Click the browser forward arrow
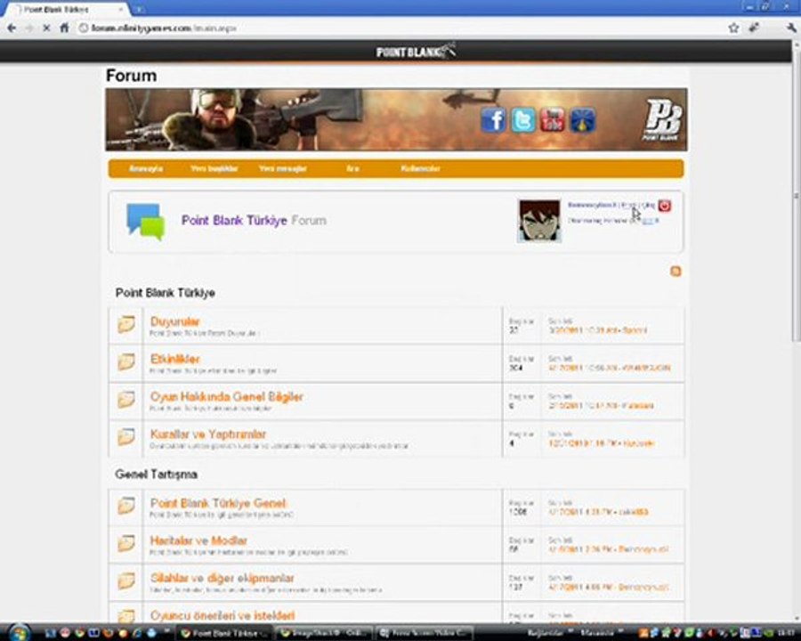The height and width of the screenshot is (641, 801). click(29, 28)
